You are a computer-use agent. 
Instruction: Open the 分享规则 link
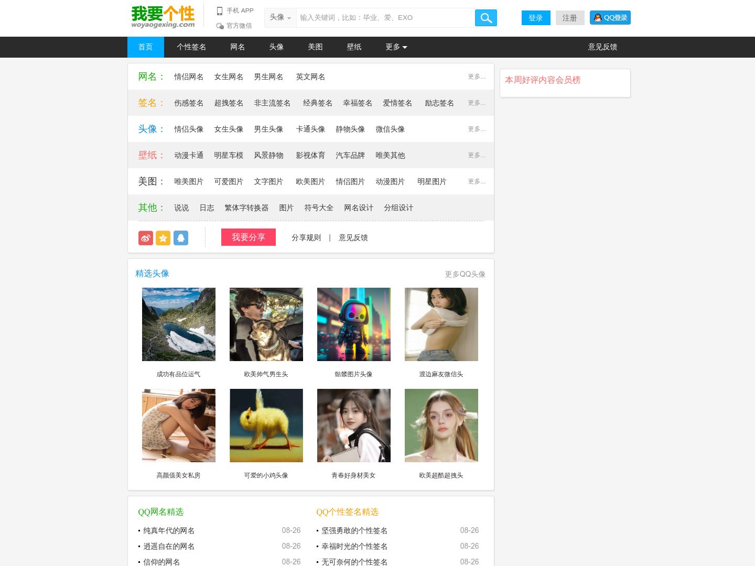point(306,238)
